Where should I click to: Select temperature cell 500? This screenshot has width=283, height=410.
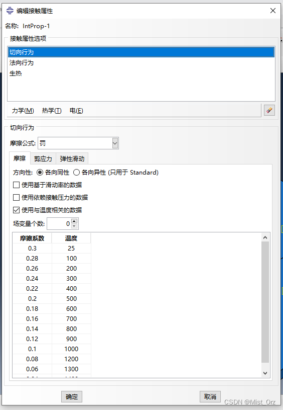pyautogui.click(x=71, y=299)
